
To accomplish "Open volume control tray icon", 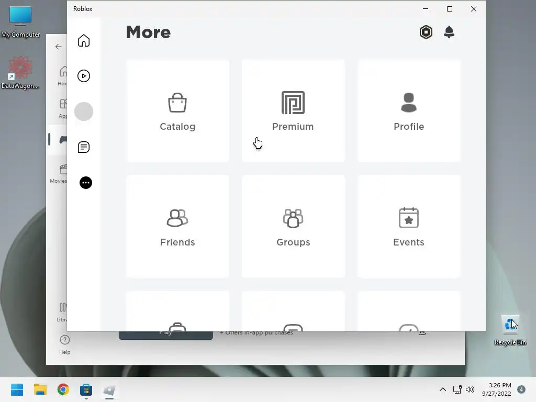I will [470, 389].
